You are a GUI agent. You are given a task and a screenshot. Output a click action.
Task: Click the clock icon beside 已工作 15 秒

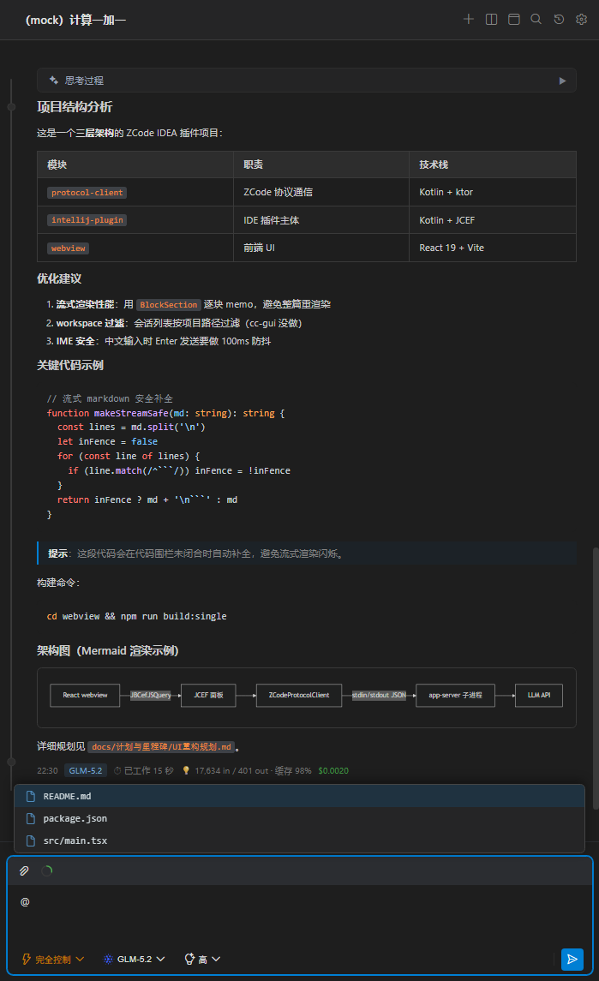tap(117, 771)
